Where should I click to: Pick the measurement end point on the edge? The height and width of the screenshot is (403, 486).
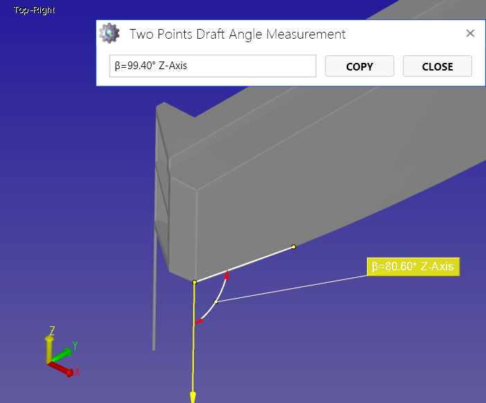294,247
